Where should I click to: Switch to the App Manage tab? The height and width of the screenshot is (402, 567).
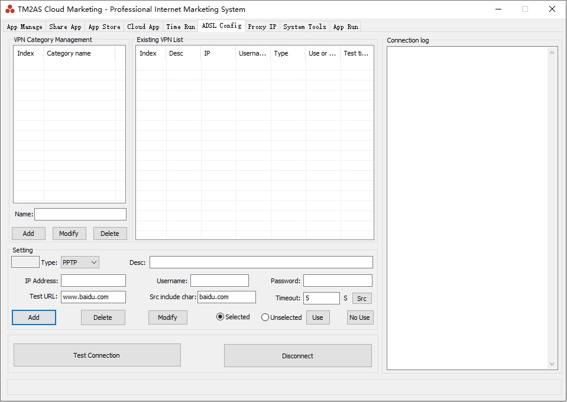[24, 27]
